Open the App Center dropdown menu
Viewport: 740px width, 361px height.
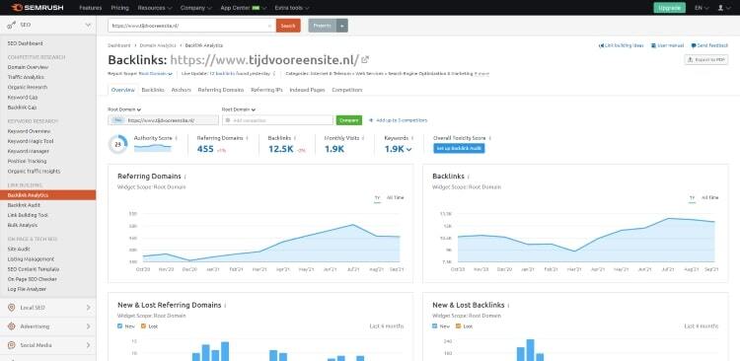244,8
